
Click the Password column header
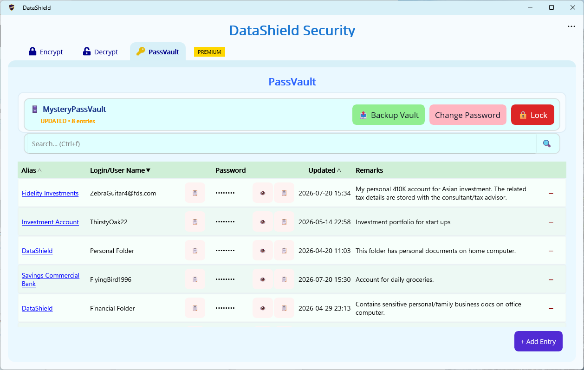coord(231,170)
